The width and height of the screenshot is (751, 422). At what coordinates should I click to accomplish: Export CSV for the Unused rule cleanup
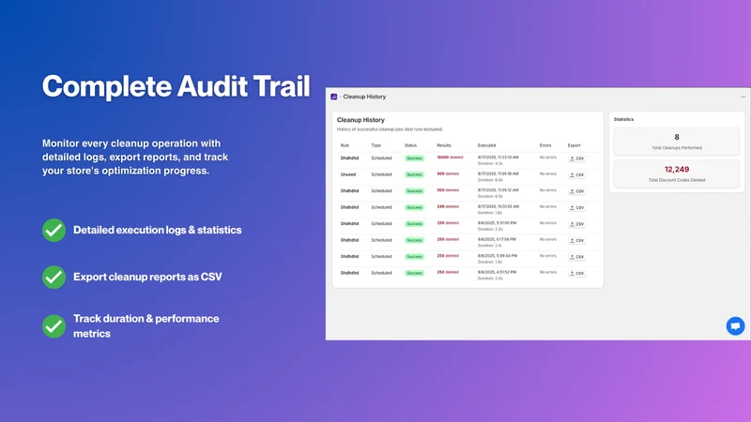[576, 175]
